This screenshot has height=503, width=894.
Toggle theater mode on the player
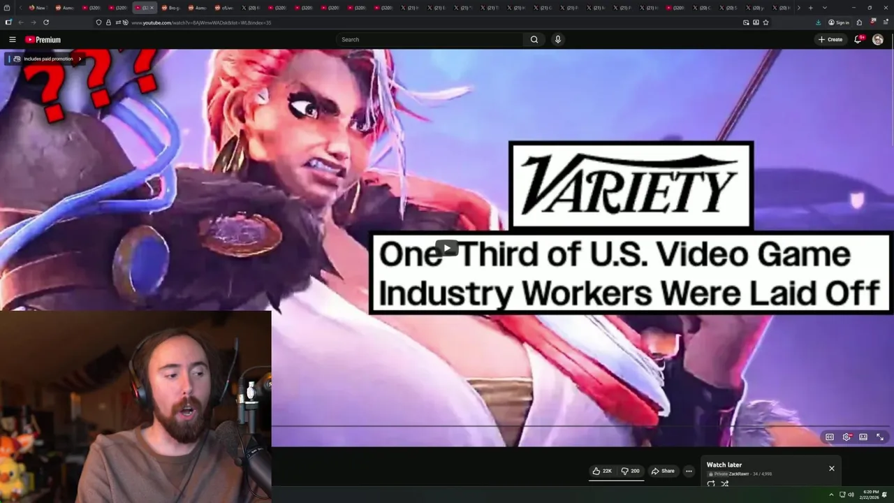click(863, 437)
